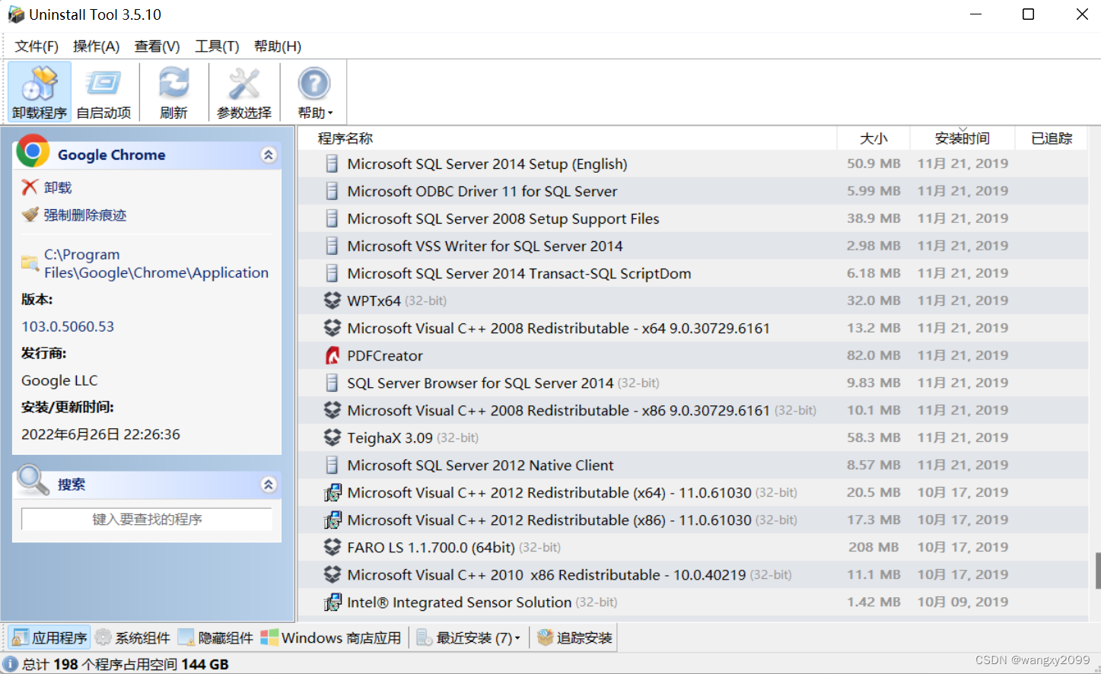
Task: Click the program search input field
Action: click(147, 519)
